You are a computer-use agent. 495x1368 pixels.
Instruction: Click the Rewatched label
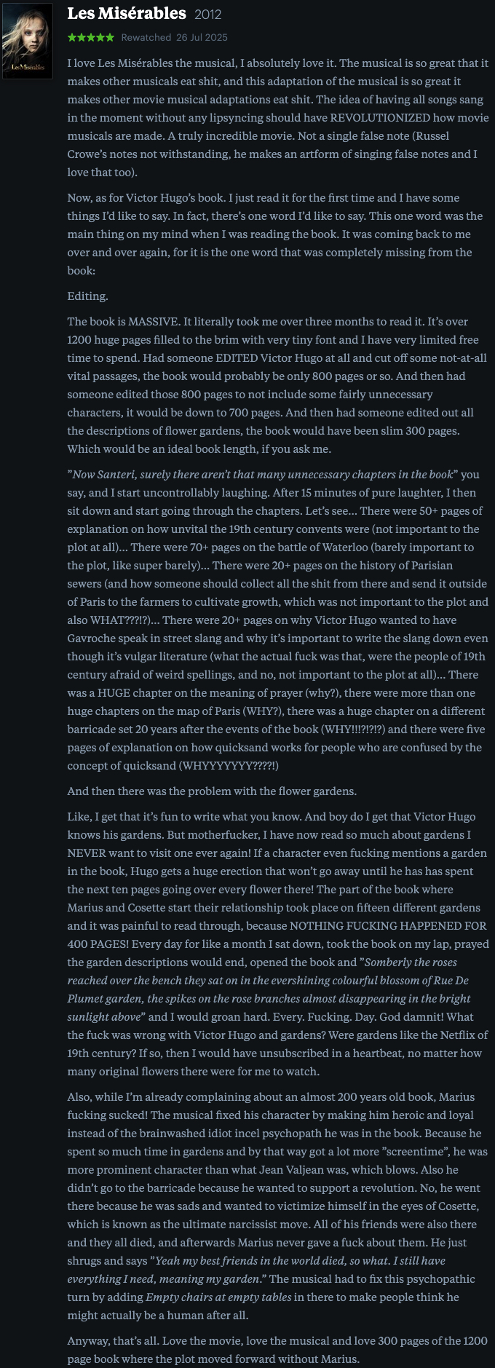[x=146, y=37]
